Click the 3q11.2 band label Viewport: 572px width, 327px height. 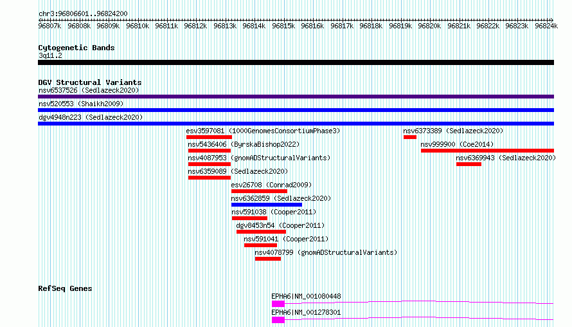[x=50, y=55]
